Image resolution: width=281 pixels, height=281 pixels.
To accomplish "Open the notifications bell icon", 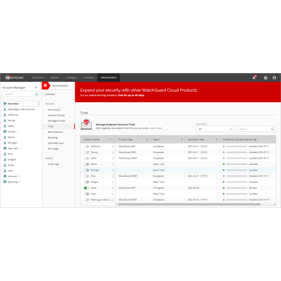I will click(254, 78).
